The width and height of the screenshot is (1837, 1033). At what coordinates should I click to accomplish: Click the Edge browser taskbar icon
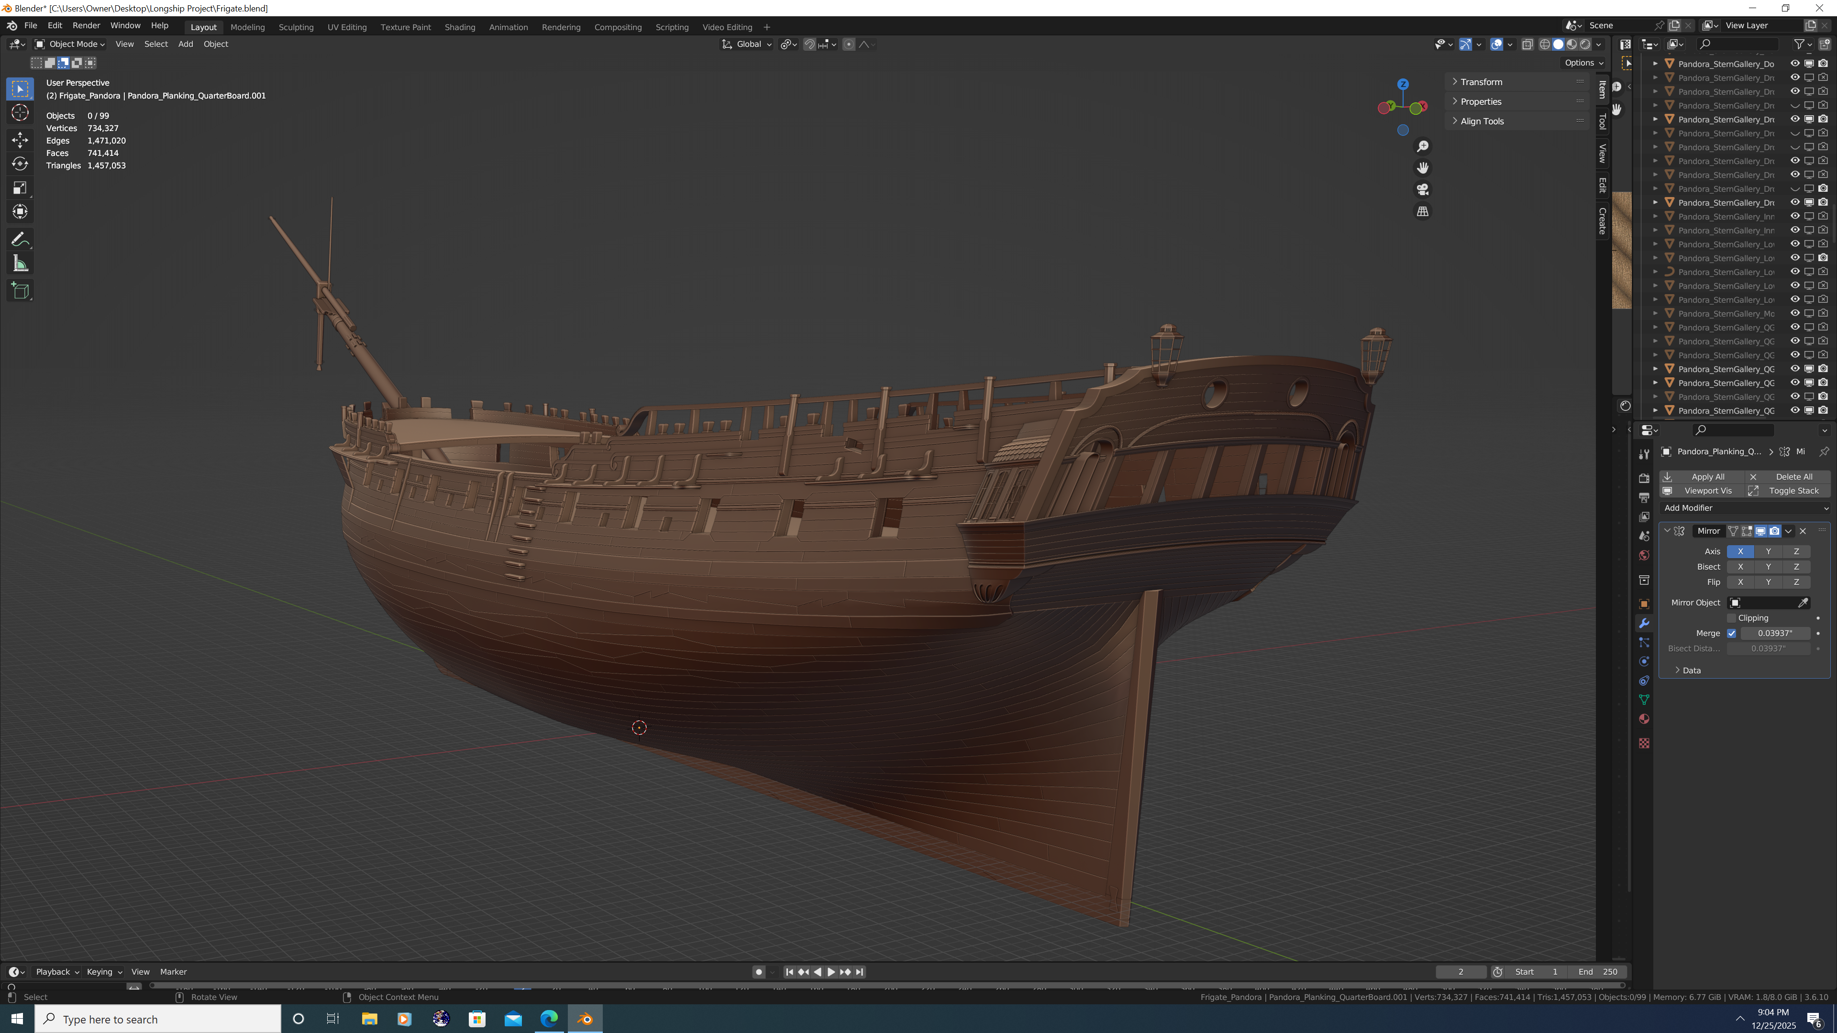click(548, 1019)
